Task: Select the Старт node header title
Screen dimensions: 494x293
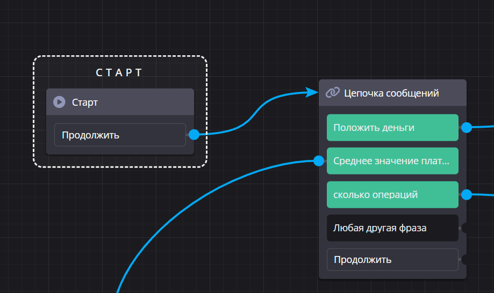Action: click(x=85, y=102)
